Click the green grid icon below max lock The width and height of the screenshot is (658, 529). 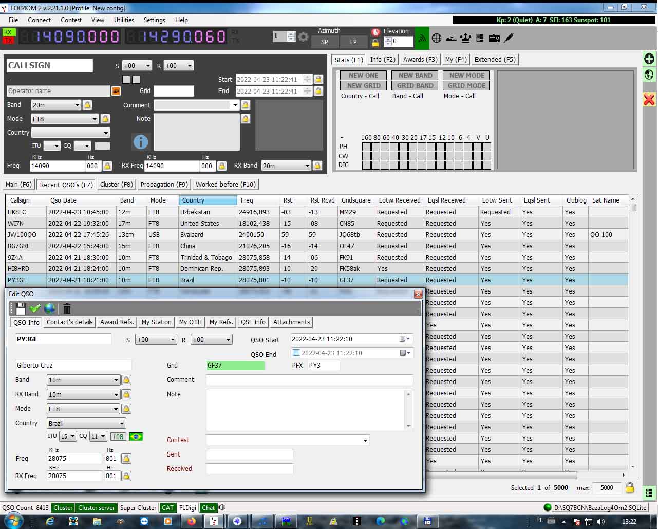[649, 493]
